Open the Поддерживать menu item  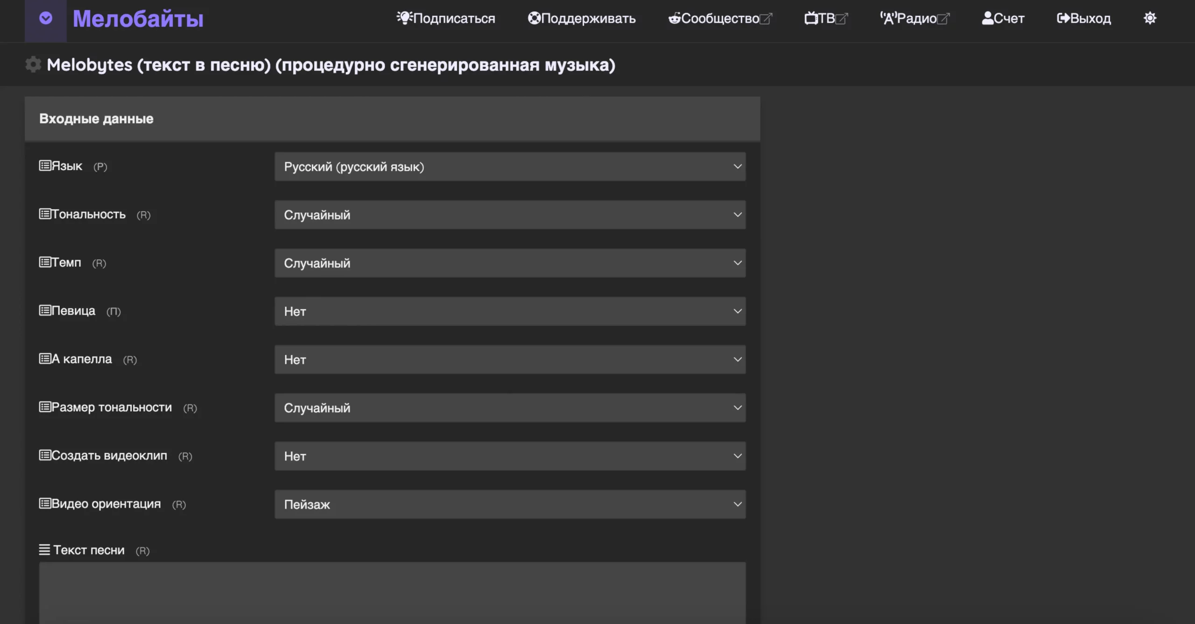[x=582, y=18]
